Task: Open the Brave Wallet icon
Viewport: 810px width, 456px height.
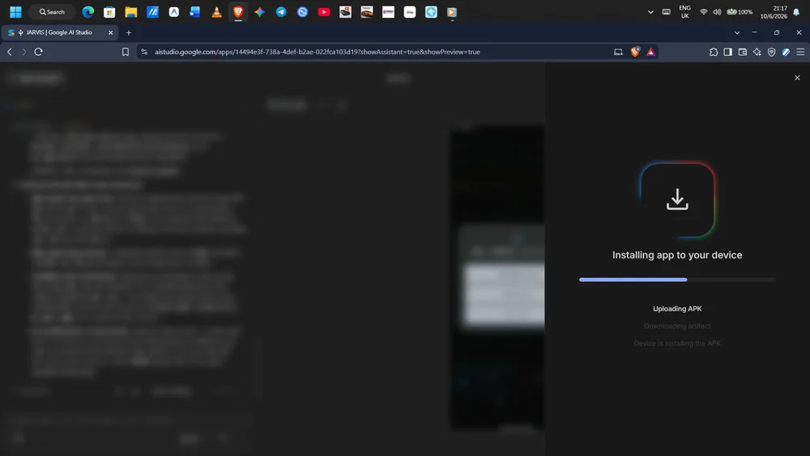Action: point(742,52)
